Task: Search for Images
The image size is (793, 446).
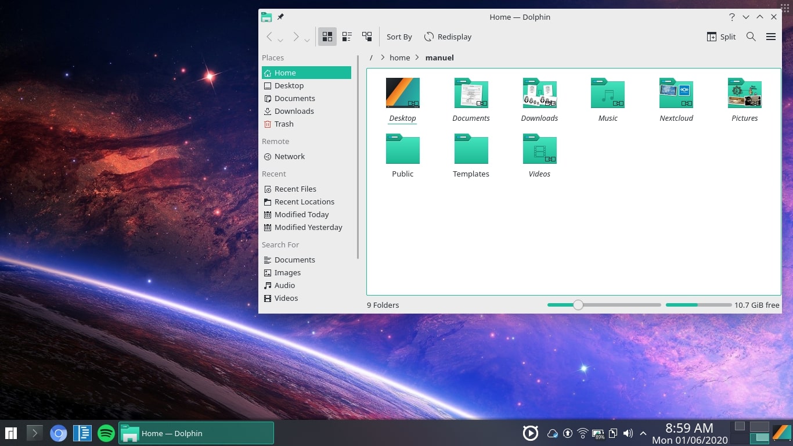Action: coord(307,272)
